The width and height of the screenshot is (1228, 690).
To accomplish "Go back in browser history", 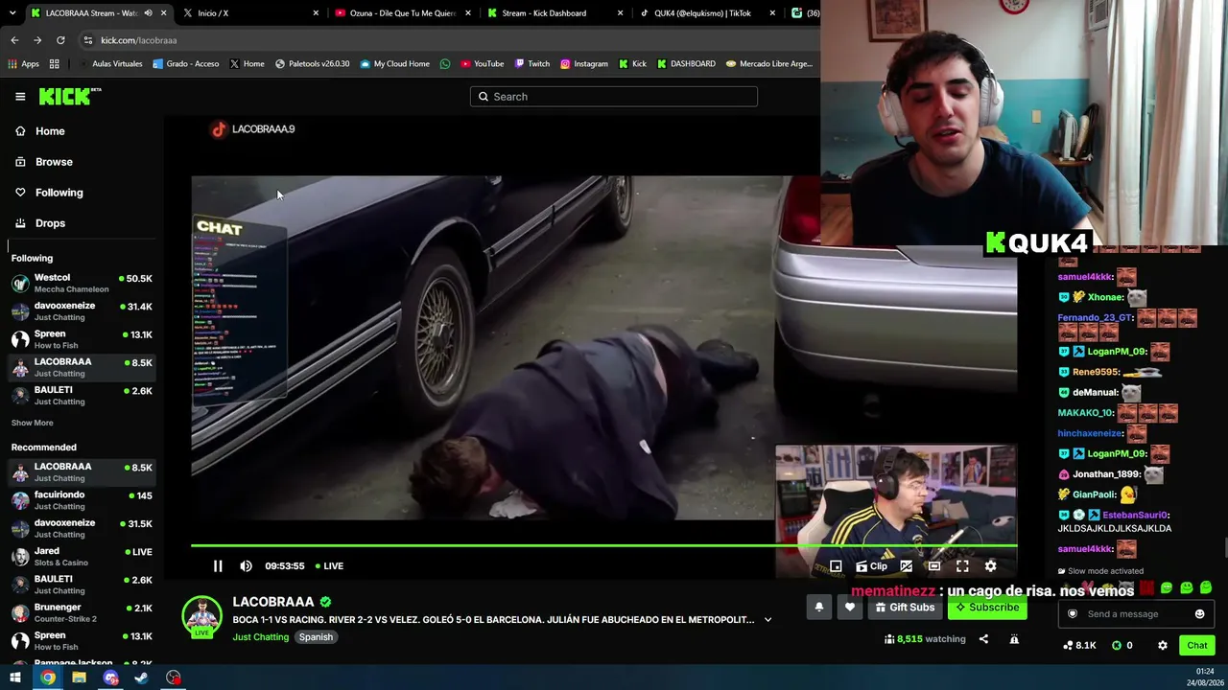I will (14, 40).
